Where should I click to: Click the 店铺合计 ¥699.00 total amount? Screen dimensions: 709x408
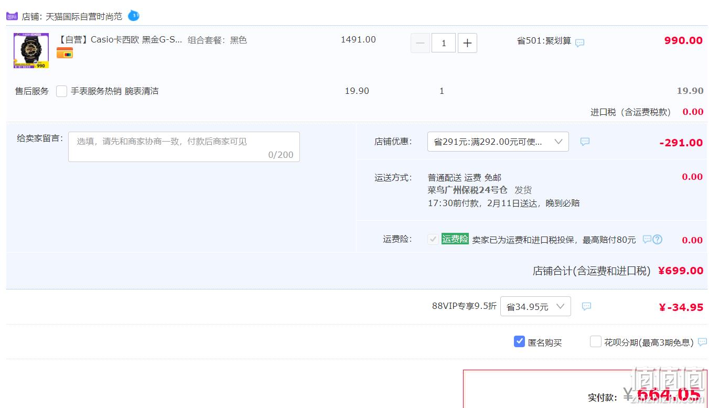(681, 271)
